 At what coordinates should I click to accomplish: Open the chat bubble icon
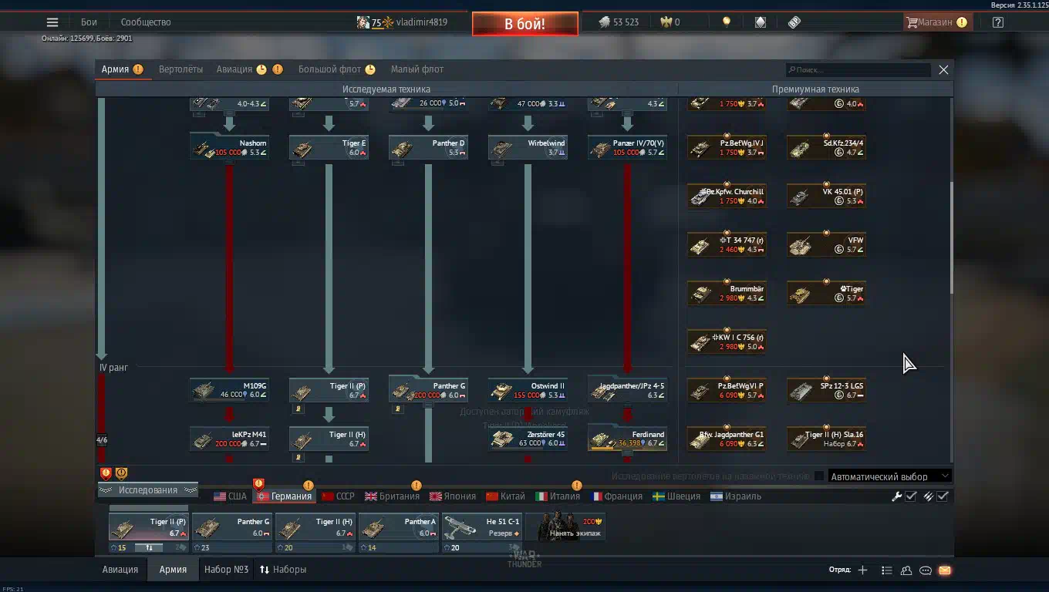coord(926,570)
